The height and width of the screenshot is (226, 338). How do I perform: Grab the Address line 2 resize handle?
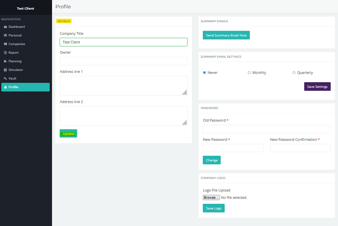pos(185,123)
